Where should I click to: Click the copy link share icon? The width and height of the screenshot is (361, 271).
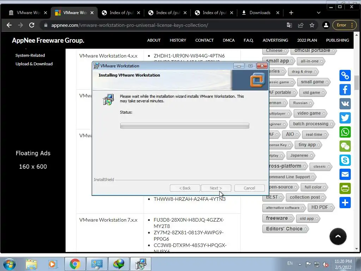click(x=345, y=76)
